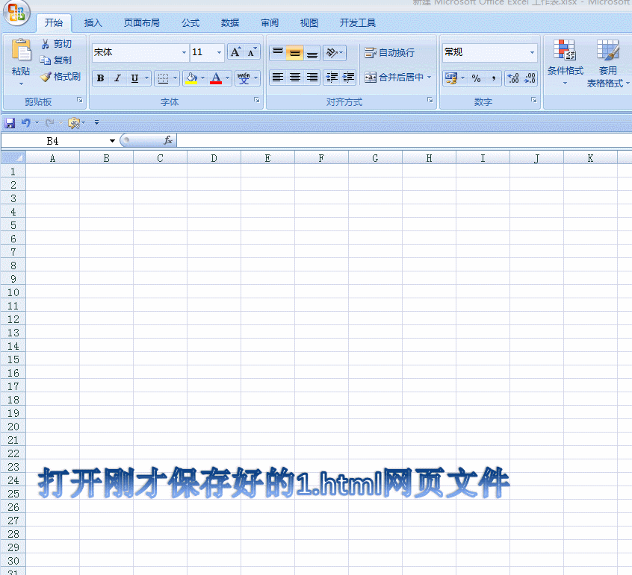This screenshot has width=632, height=575.
Task: Toggle Italic formatting
Action: coord(117,78)
